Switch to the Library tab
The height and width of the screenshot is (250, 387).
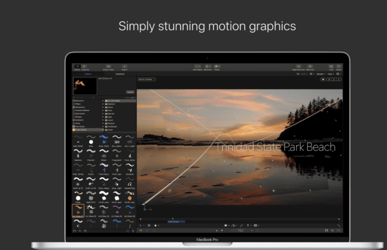tap(88, 74)
